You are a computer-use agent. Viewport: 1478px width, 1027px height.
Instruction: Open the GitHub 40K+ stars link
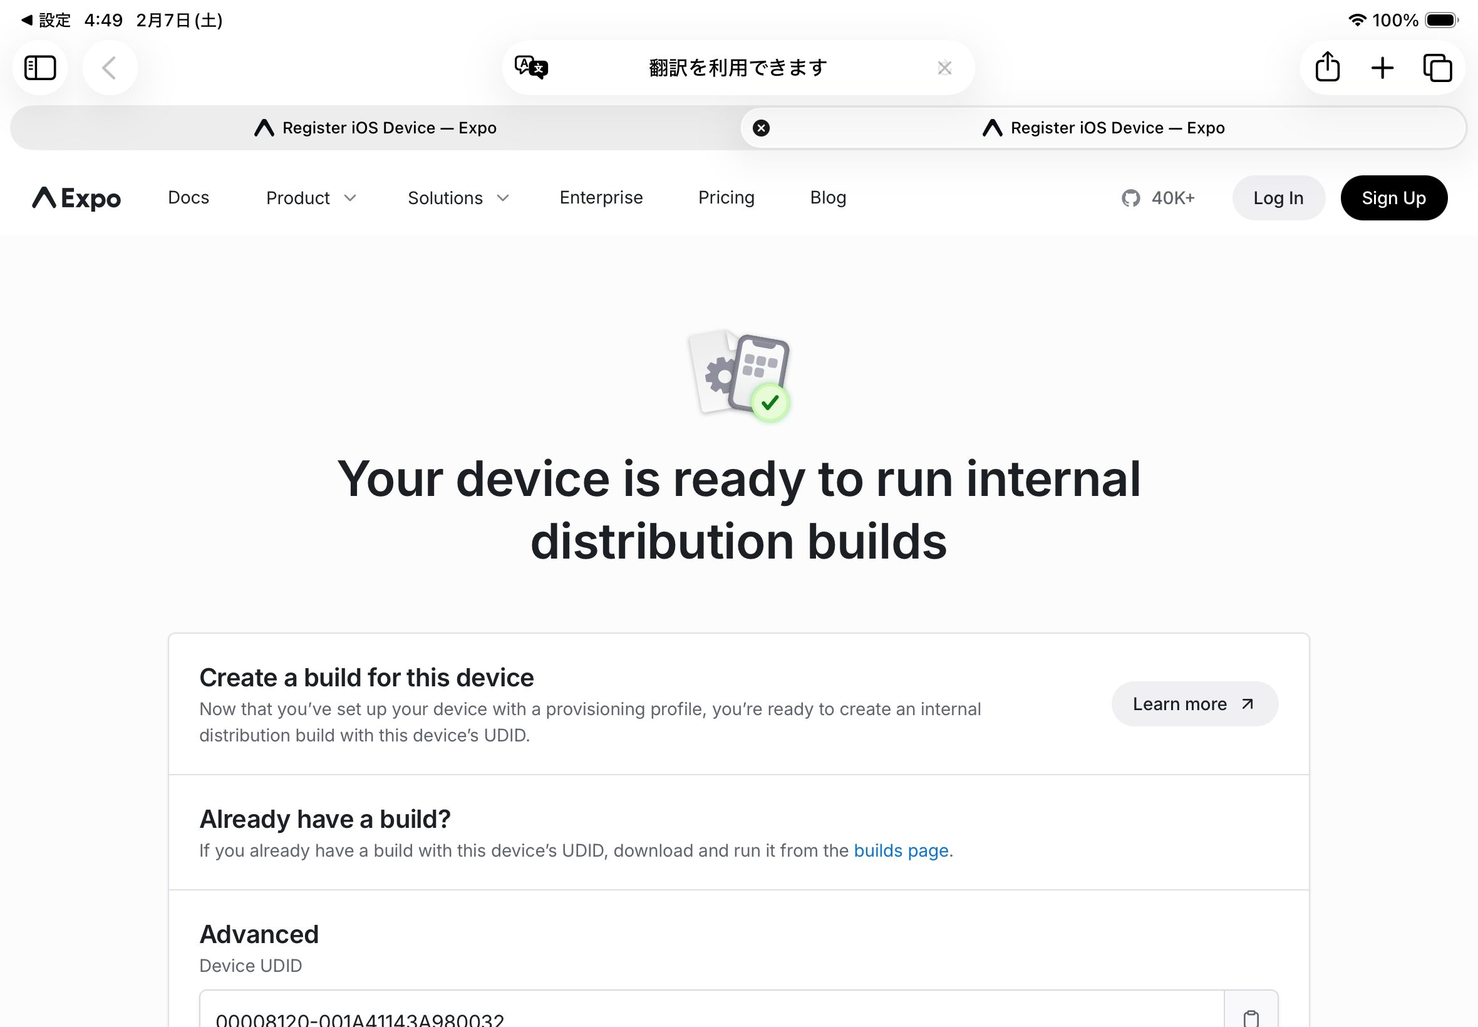pyautogui.click(x=1157, y=198)
